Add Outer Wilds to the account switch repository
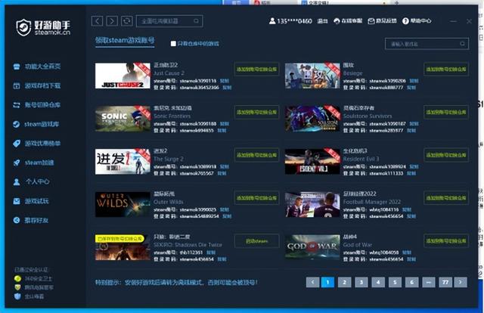Viewport: 484px width, 313px height. point(256,198)
